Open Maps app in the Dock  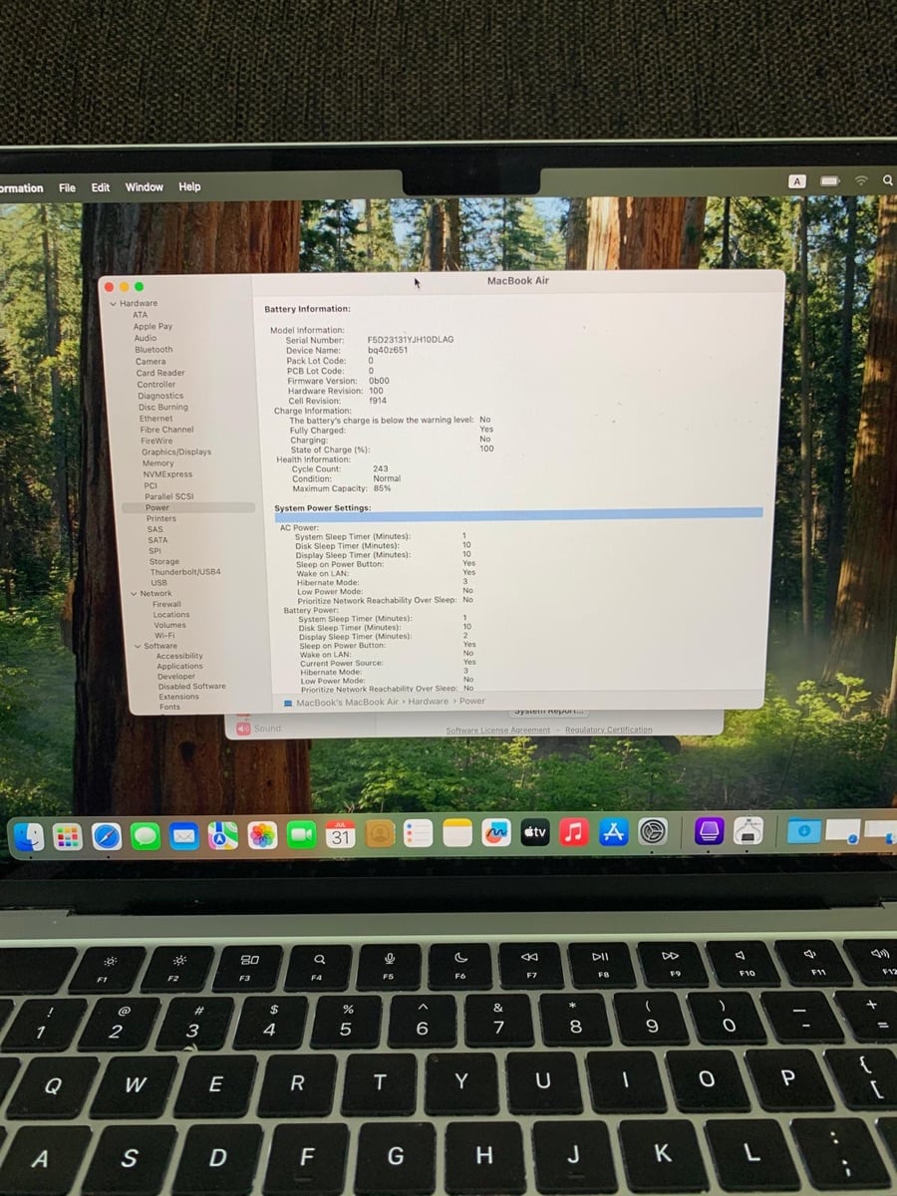pyautogui.click(x=223, y=836)
